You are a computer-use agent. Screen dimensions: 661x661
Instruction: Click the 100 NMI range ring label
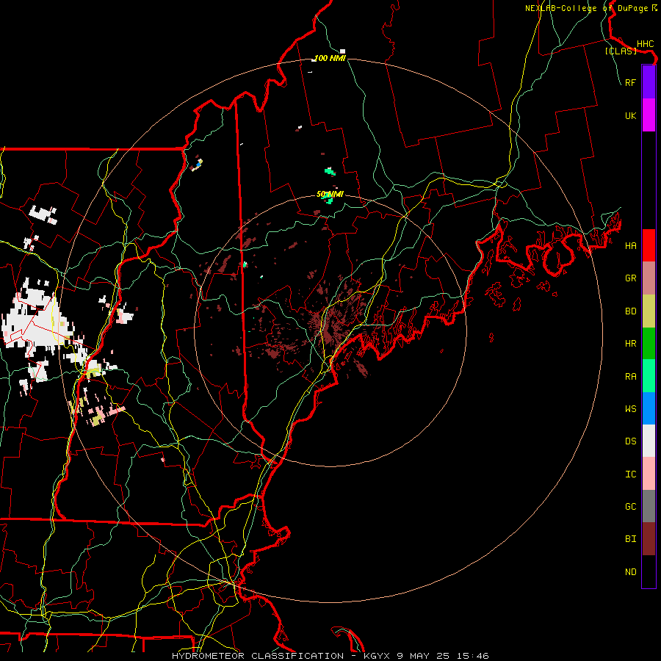[330, 58]
